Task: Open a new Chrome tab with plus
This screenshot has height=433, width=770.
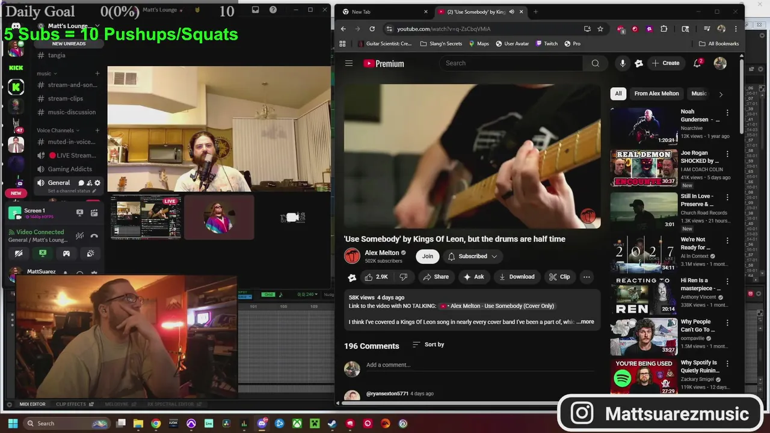Action: tap(535, 11)
